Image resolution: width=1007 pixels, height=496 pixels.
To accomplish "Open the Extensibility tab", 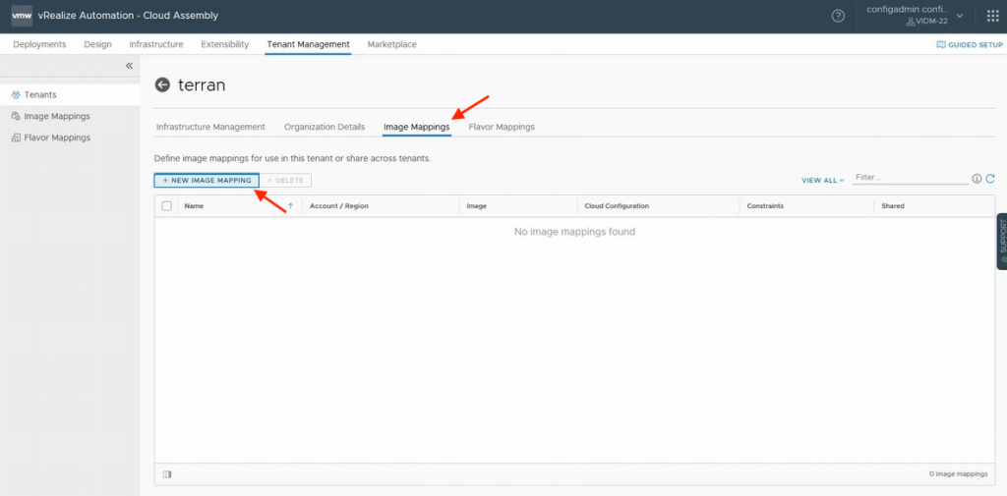I will coord(225,44).
